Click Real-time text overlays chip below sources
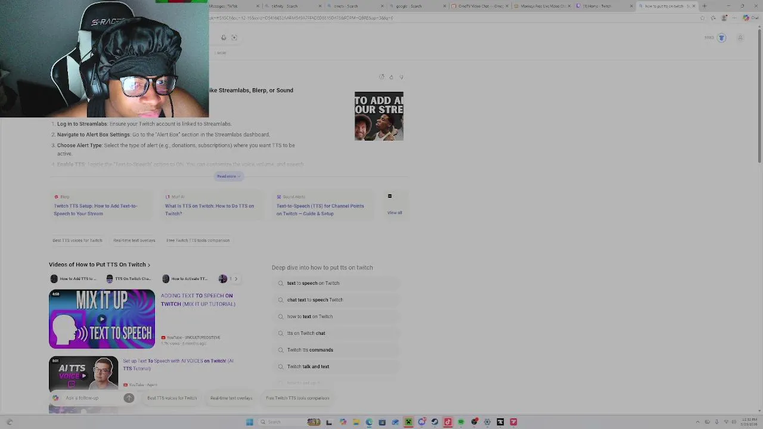Viewport: 763px width, 429px height. tap(134, 241)
